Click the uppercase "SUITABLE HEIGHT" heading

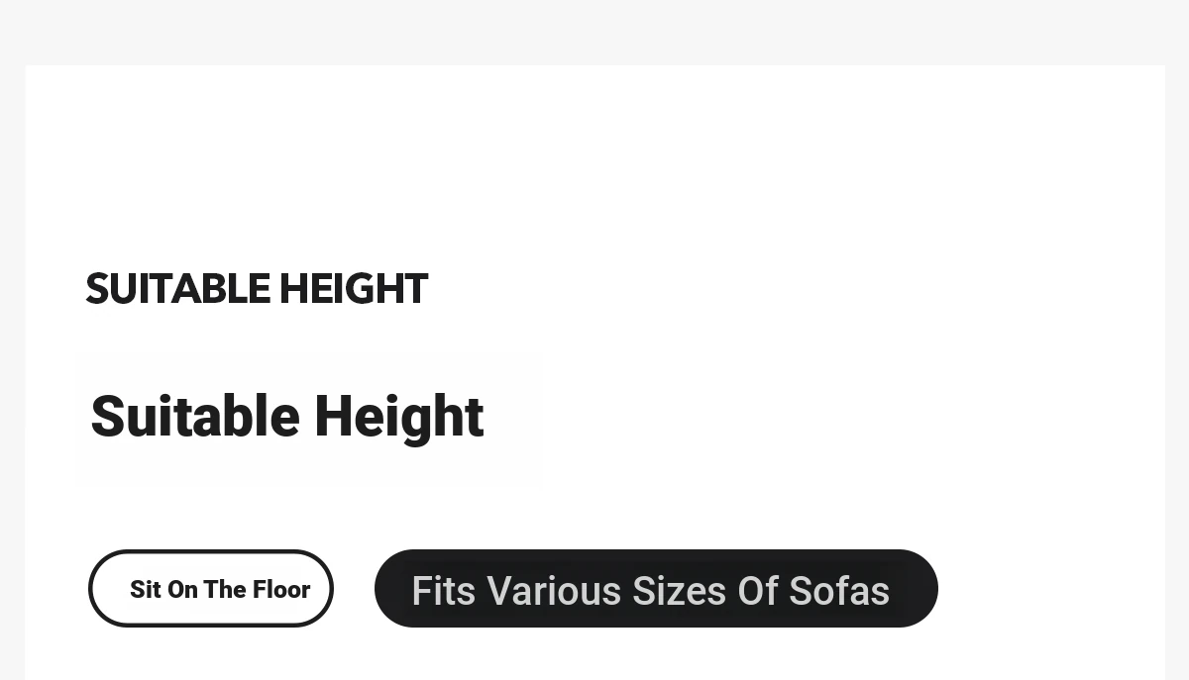[257, 289]
